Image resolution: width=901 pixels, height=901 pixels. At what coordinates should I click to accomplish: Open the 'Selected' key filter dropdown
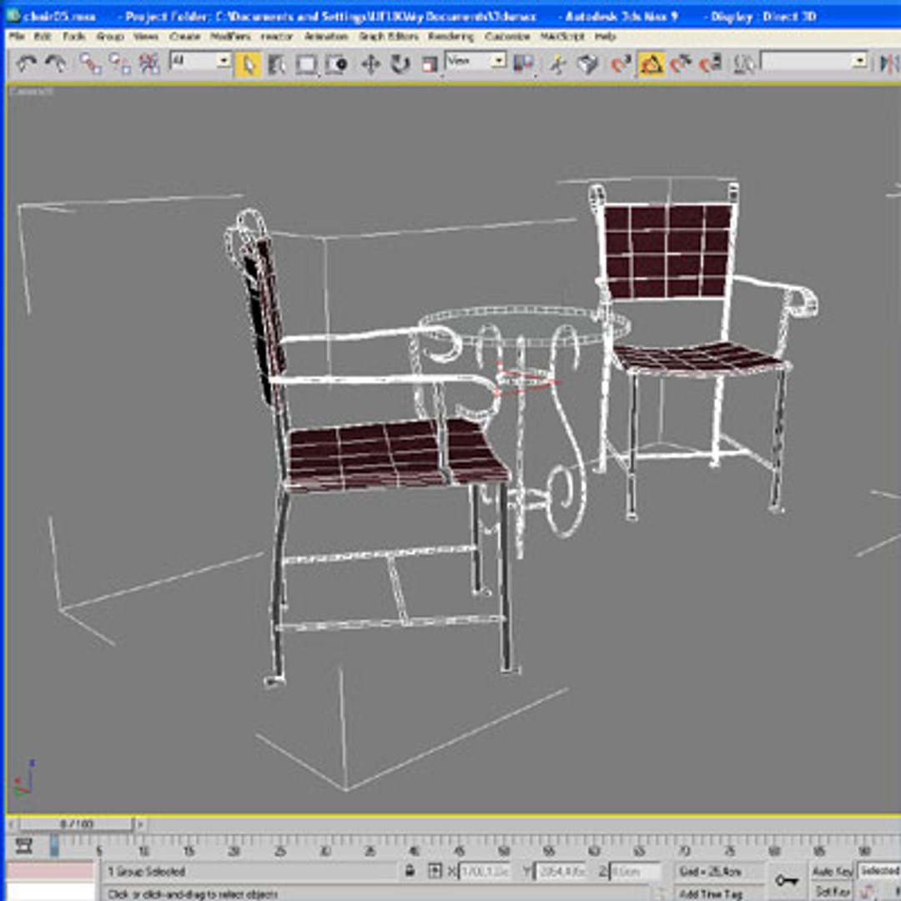pyautogui.click(x=879, y=871)
